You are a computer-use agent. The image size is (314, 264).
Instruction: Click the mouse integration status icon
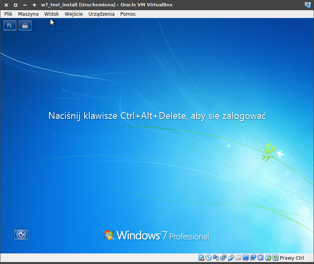268,258
